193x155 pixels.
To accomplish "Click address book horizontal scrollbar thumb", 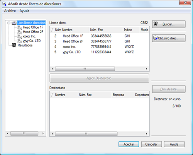I will (x=85, y=69).
